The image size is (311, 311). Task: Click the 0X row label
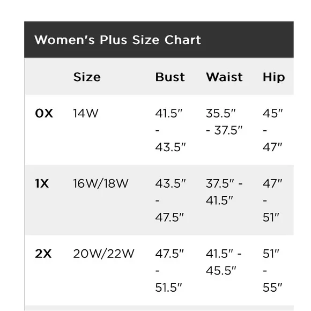click(x=44, y=114)
